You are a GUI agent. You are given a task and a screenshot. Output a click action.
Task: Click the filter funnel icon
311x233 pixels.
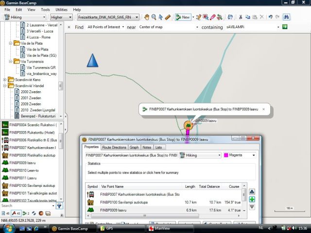click(x=59, y=206)
